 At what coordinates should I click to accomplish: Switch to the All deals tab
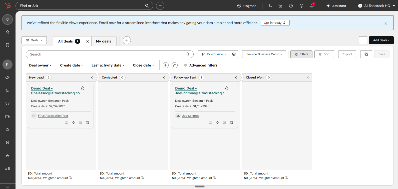(66, 41)
